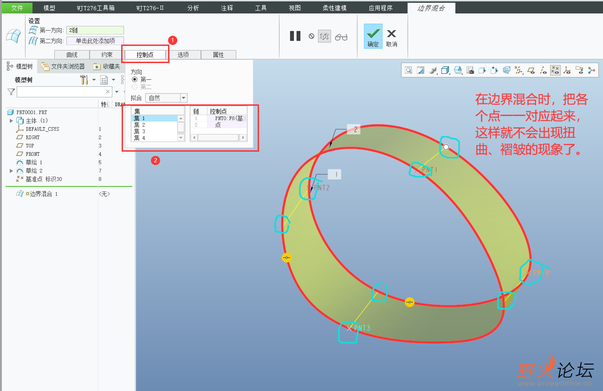
Task: Click the Refit zoom icon in graphics toolbar
Action: tap(408, 70)
